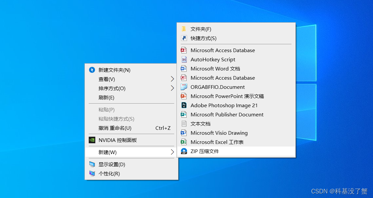This screenshot has width=373, height=198.
Task: Open 显示设置(D) using its monitor icon
Action: (x=92, y=164)
